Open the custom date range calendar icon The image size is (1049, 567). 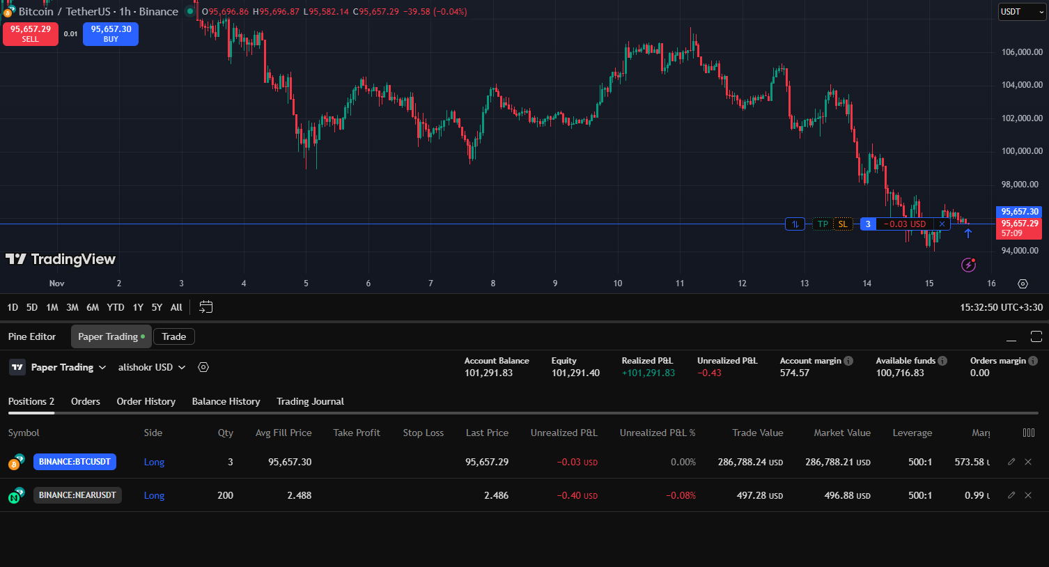tap(205, 307)
